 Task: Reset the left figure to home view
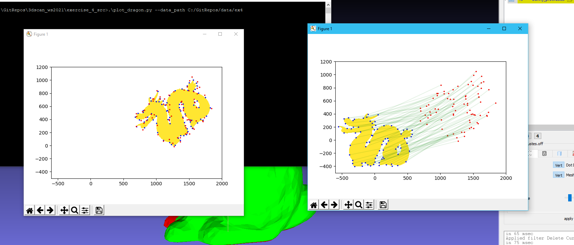click(x=30, y=210)
